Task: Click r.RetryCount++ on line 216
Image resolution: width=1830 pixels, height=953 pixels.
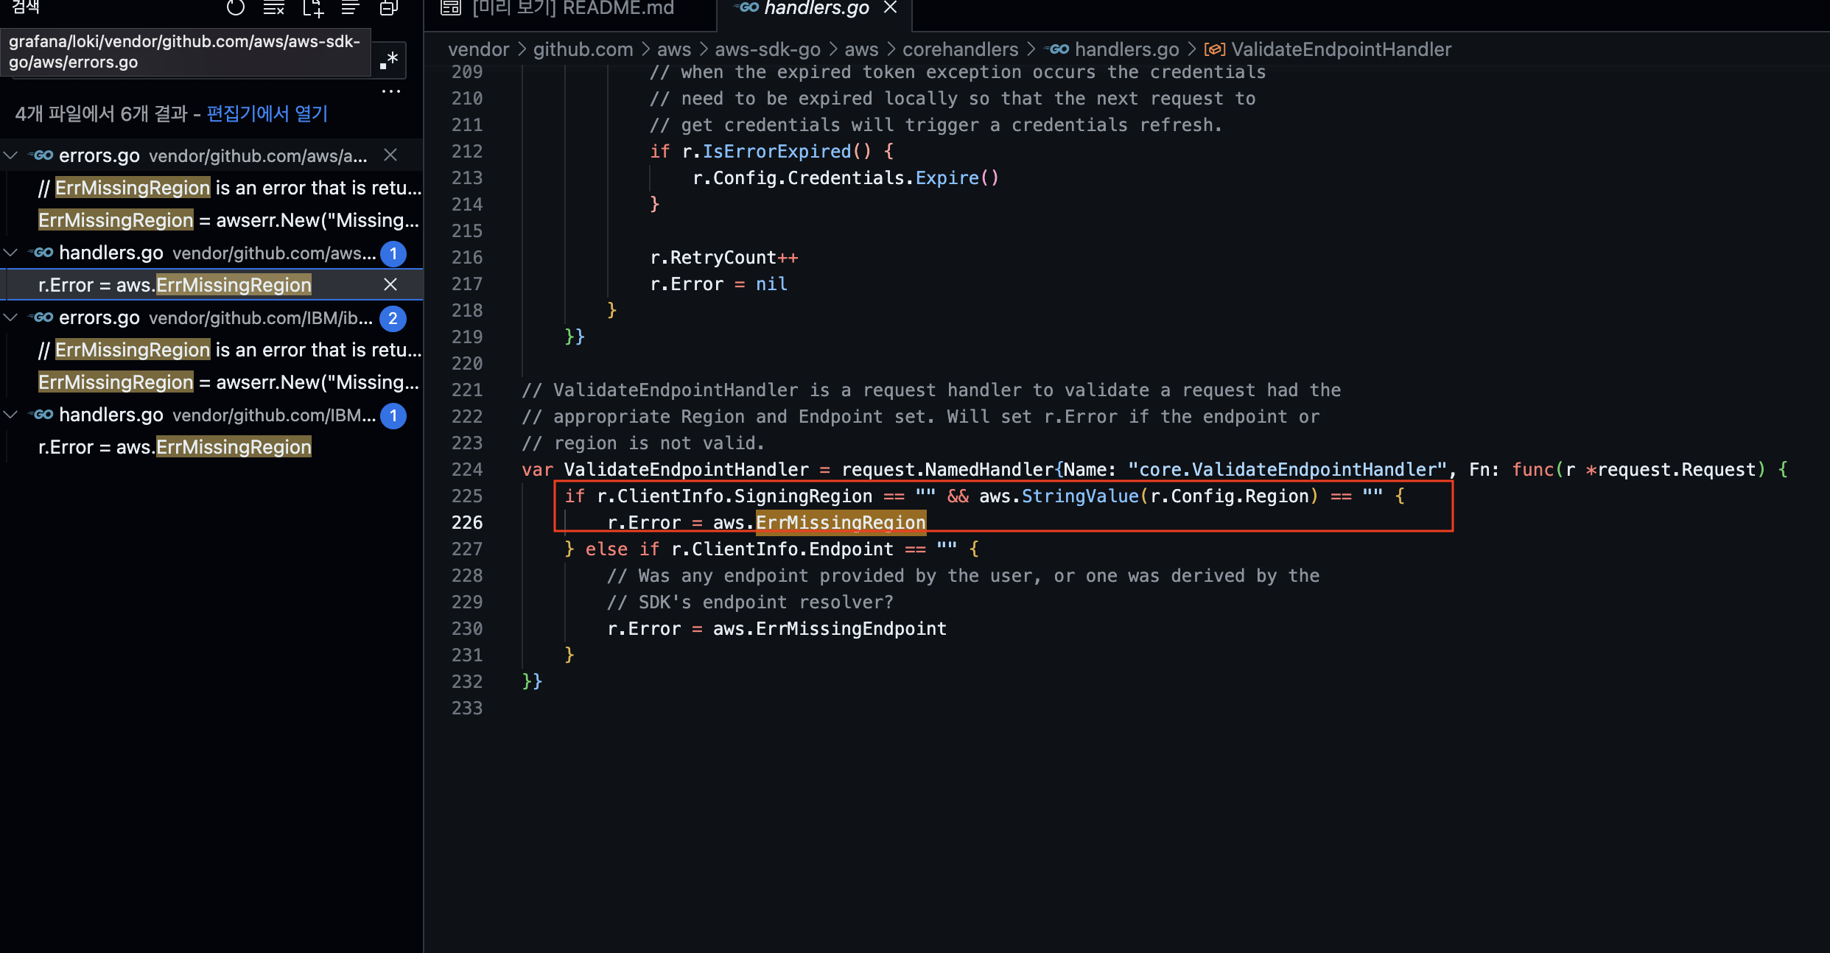Action: tap(724, 258)
